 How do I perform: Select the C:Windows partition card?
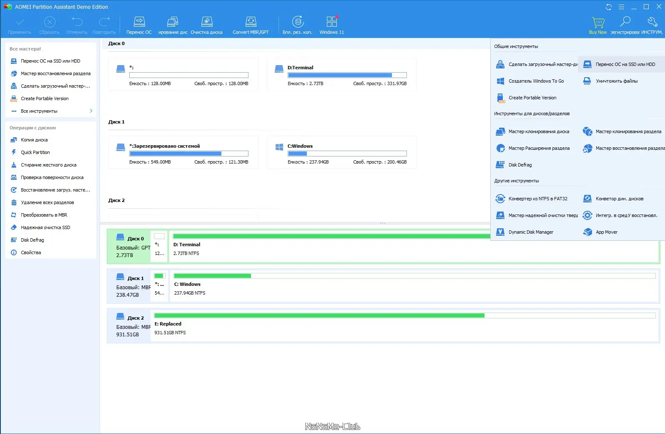click(341, 153)
